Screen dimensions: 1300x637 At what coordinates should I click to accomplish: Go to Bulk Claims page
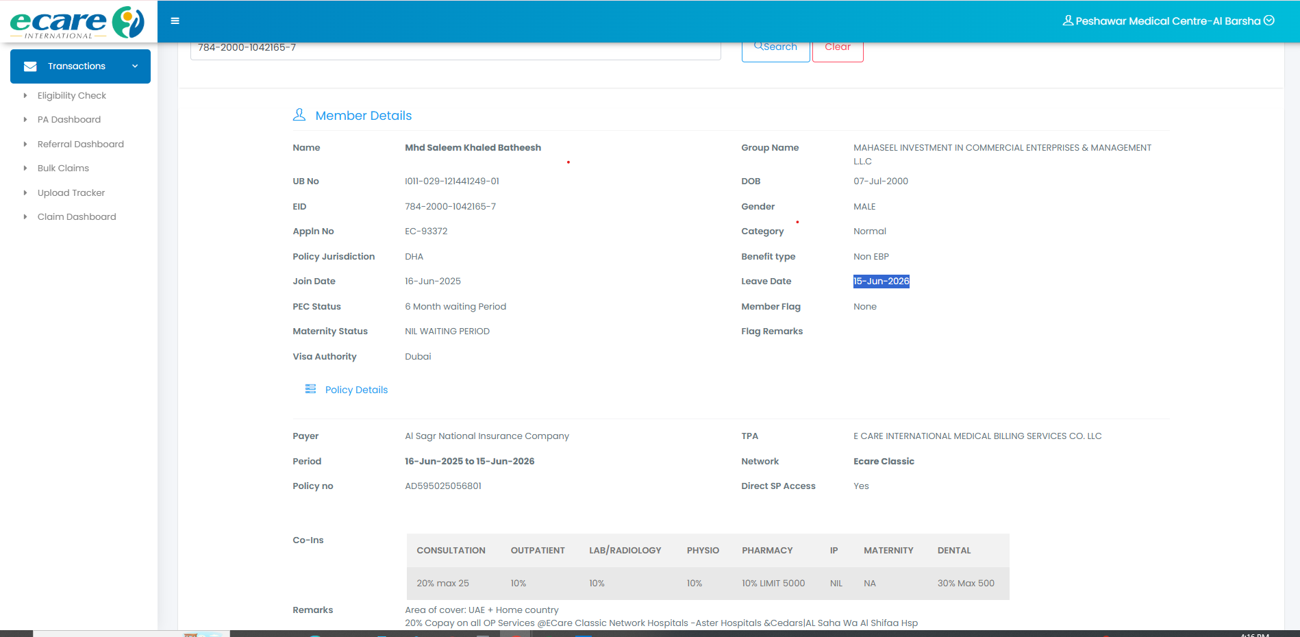pyautogui.click(x=63, y=168)
